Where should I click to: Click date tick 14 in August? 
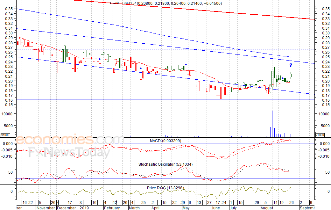click(x=275, y=203)
